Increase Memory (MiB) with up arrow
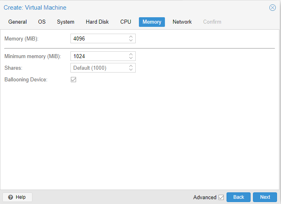 click(x=131, y=36)
